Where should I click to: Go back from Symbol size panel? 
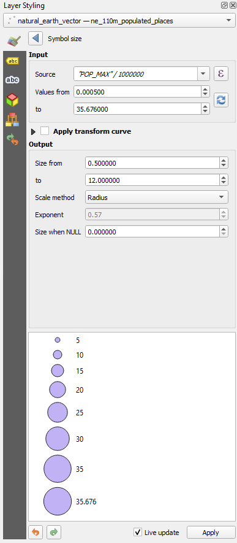click(36, 39)
